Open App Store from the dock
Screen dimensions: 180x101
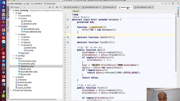point(3,61)
